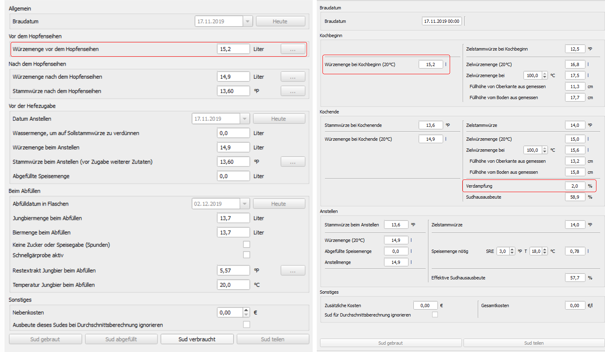Expand the Datum Anstellen date picker
The height and width of the screenshot is (352, 605).
tap(245, 119)
